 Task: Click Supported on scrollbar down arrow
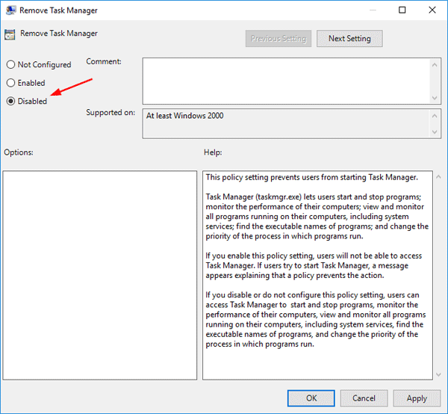click(434, 132)
